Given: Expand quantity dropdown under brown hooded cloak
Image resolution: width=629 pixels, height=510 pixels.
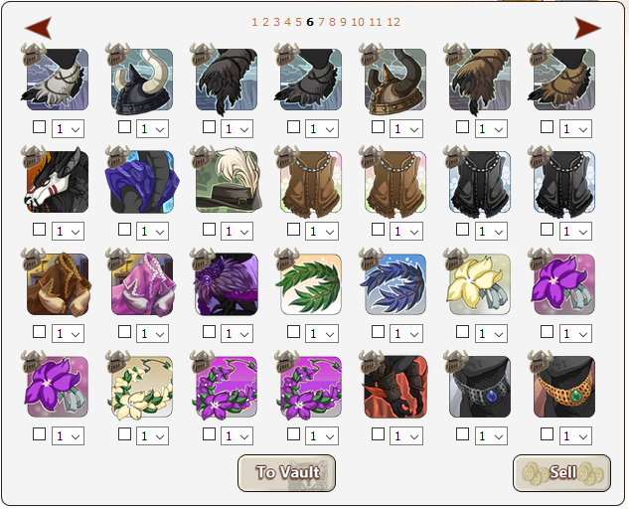Looking at the screenshot, I should 68,333.
